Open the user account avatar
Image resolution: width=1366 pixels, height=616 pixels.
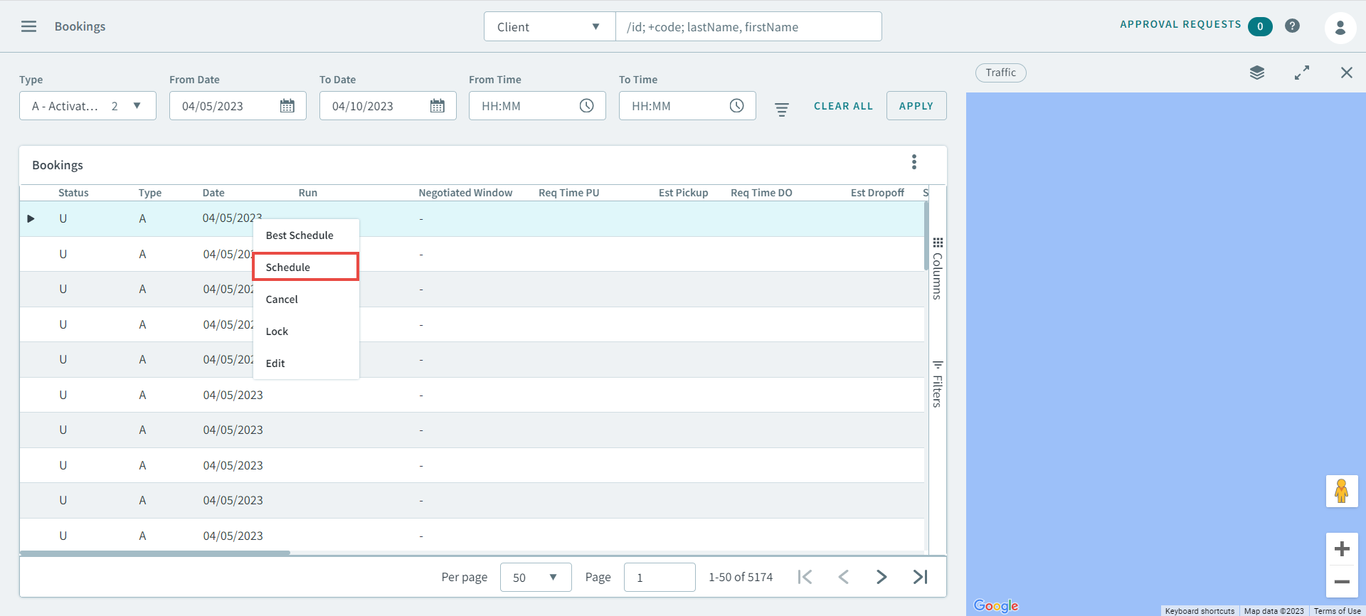pos(1340,28)
